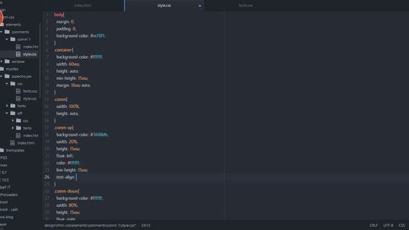The height and width of the screenshot is (230, 409).
Task: Select the mysites folder
Action: 12,69
